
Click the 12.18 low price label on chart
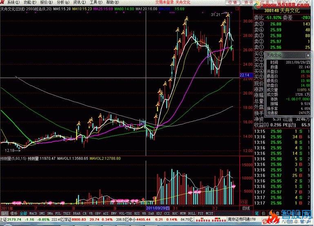pyautogui.click(x=10, y=150)
